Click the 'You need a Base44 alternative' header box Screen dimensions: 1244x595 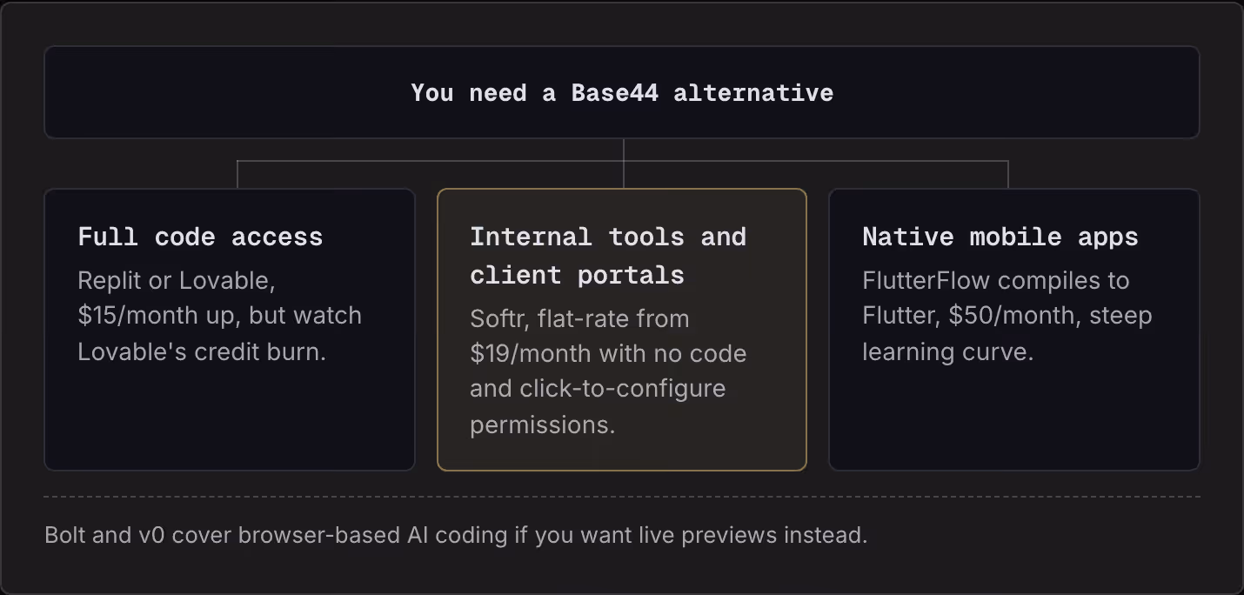[x=622, y=92]
